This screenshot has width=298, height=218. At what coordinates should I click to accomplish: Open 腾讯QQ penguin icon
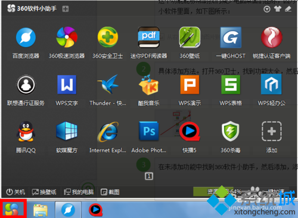point(26,132)
